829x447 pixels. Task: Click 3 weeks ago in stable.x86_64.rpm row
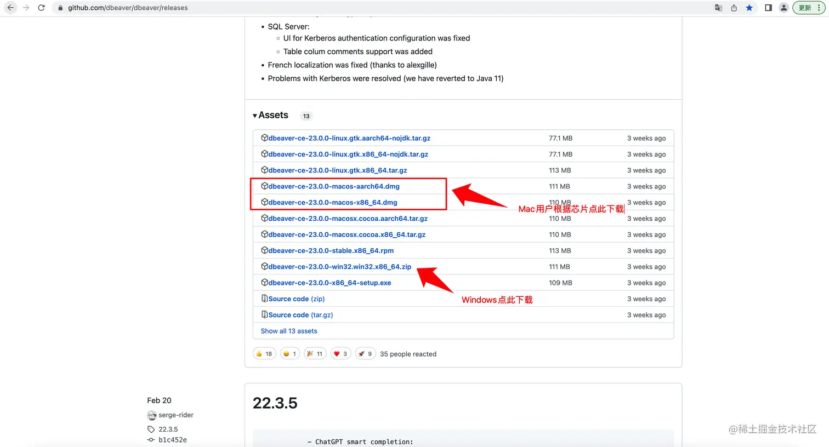click(x=646, y=250)
